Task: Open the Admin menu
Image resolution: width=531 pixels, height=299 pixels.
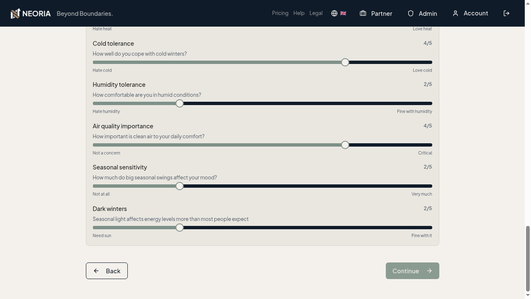Action: click(422, 13)
